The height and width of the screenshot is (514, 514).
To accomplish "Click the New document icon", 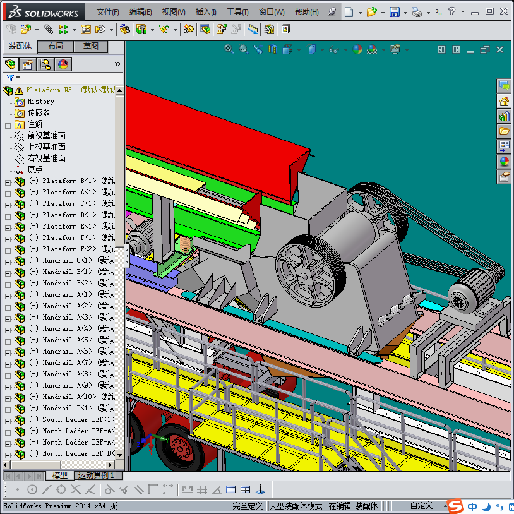I will (x=349, y=12).
